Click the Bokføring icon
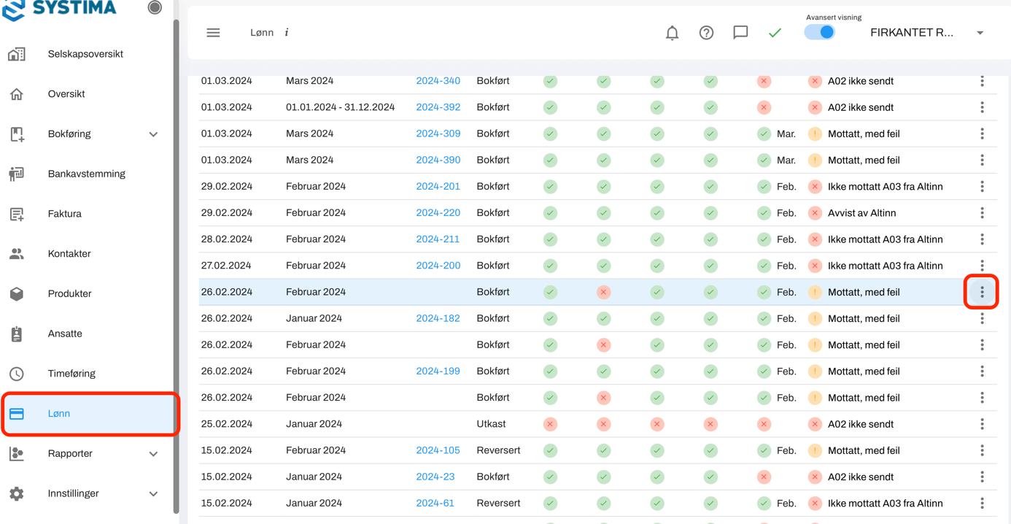 [17, 134]
